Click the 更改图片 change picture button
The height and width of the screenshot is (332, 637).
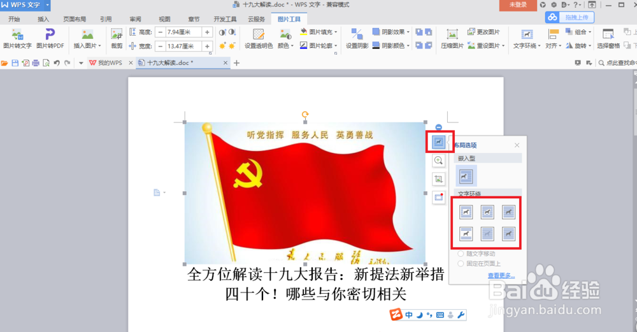click(484, 32)
